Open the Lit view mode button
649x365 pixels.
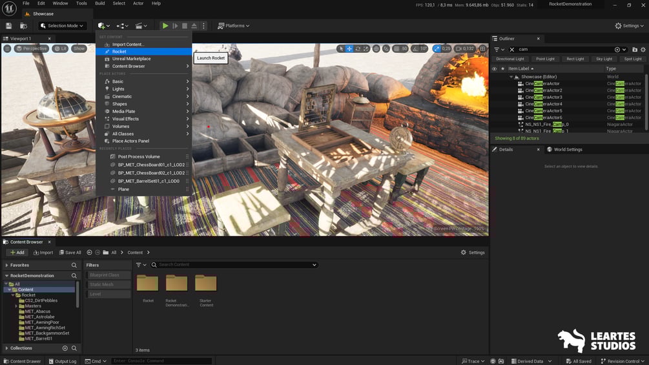tap(61, 49)
